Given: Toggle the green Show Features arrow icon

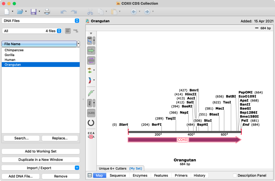Looking at the screenshot, I should click(91, 50).
